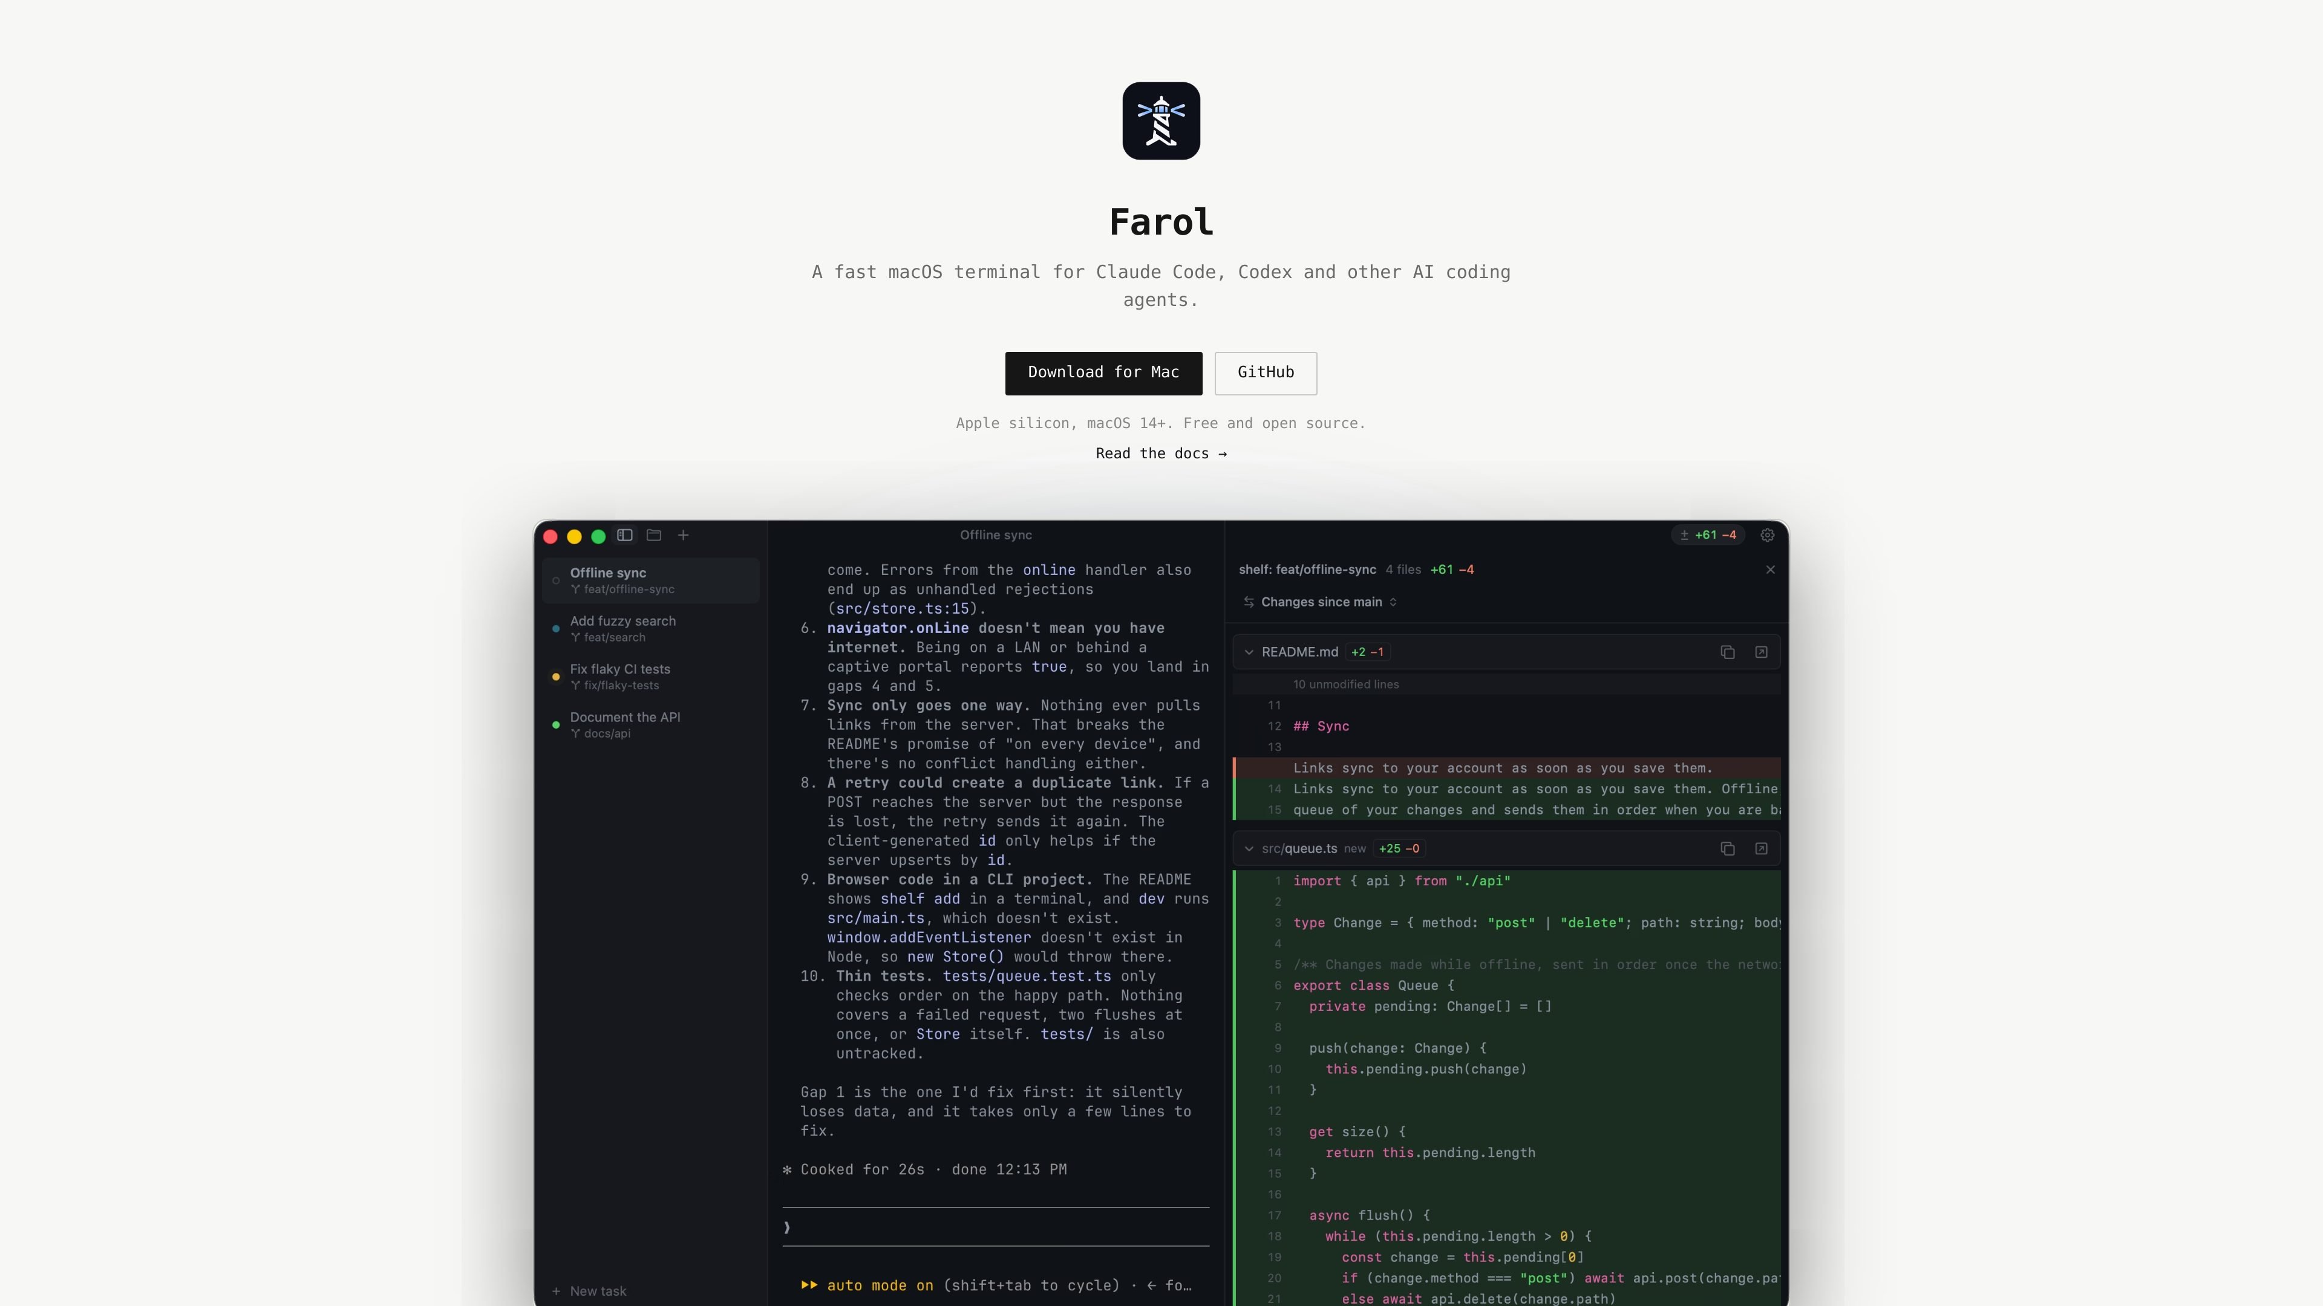
Task: Click the Download for Mac button
Action: [x=1103, y=373]
